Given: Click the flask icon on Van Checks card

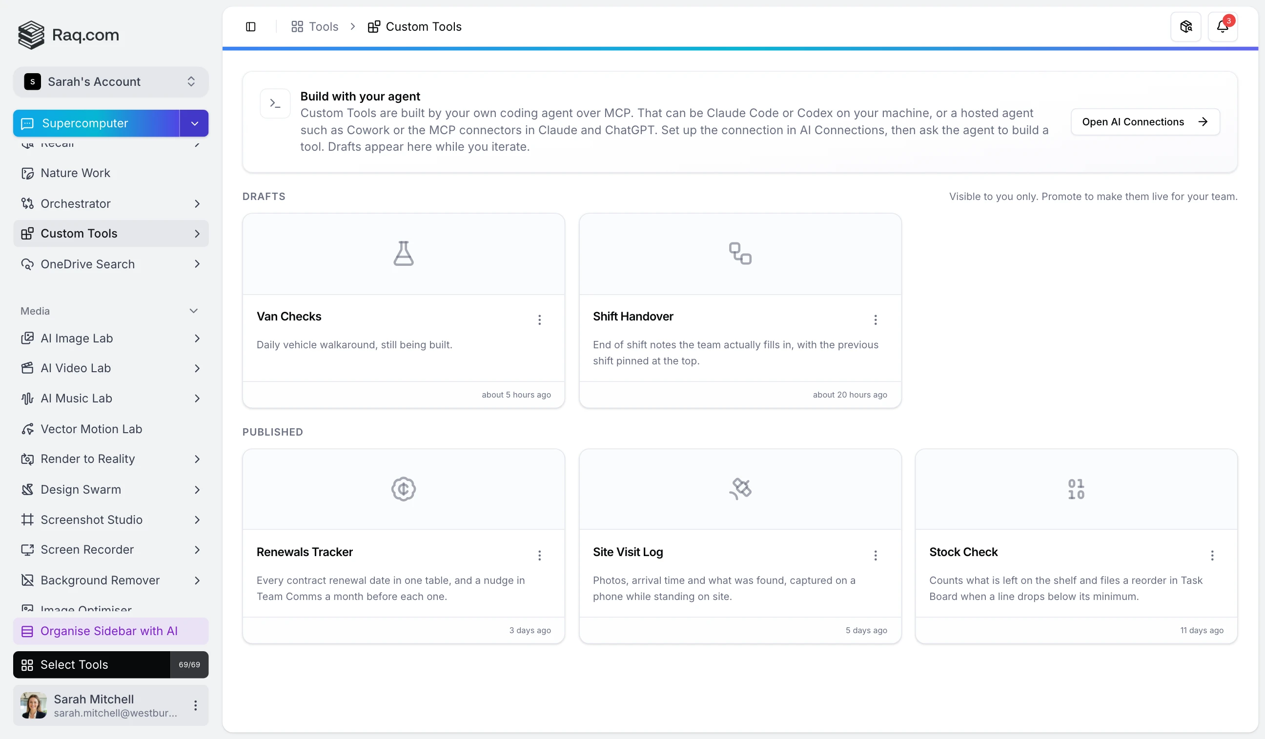Looking at the screenshot, I should click(x=403, y=253).
